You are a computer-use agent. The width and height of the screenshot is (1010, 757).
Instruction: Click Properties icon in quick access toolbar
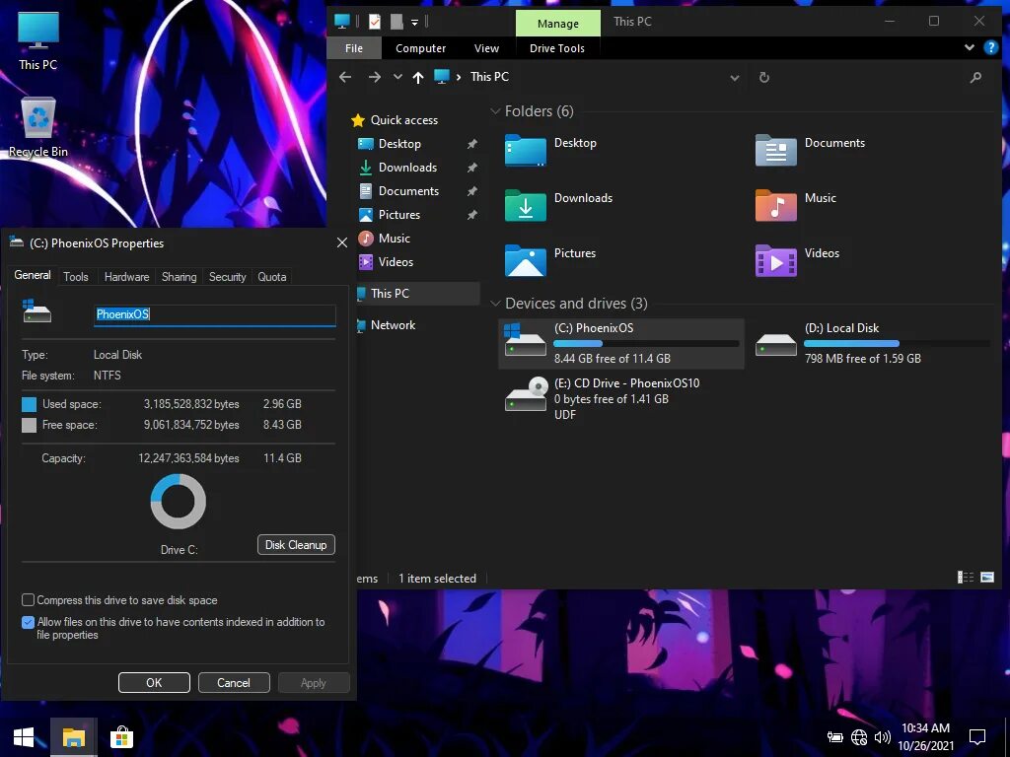point(374,22)
